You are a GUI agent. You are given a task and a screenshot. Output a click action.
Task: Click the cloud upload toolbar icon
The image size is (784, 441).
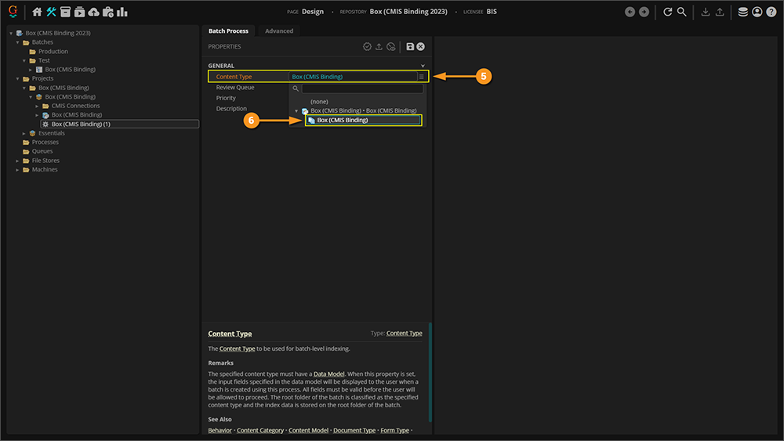93,12
